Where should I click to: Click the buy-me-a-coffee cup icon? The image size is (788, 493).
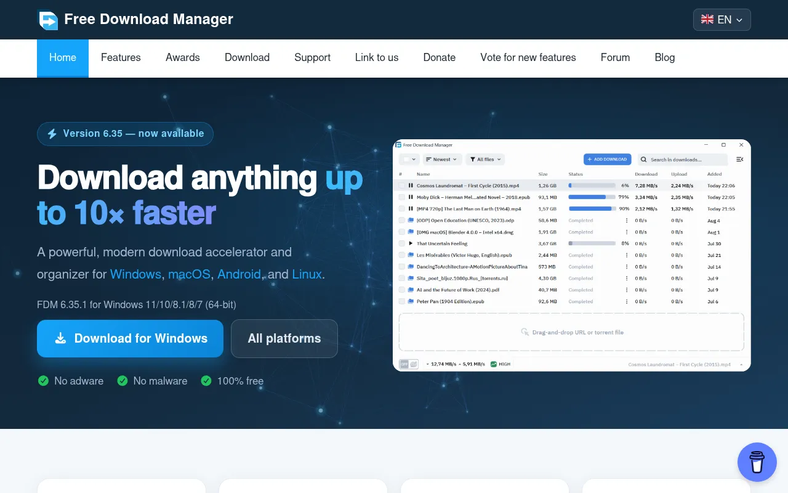(x=757, y=462)
